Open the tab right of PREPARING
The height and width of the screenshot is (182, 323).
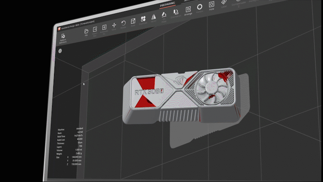click(x=187, y=1)
